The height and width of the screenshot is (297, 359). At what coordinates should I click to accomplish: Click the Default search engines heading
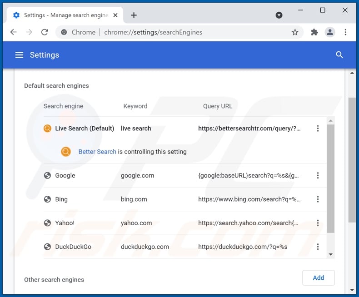(56, 86)
